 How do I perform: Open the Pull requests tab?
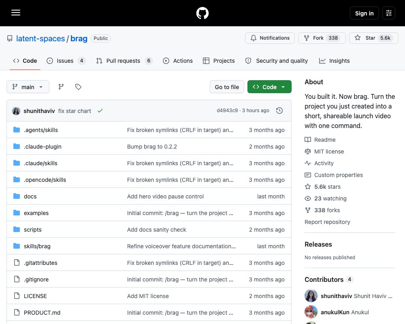point(124,61)
